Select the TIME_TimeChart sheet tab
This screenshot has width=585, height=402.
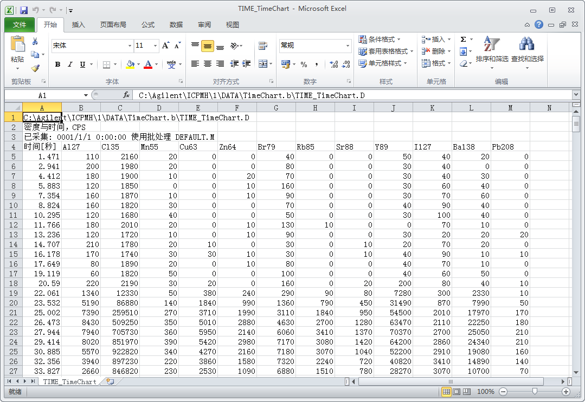[x=69, y=381]
